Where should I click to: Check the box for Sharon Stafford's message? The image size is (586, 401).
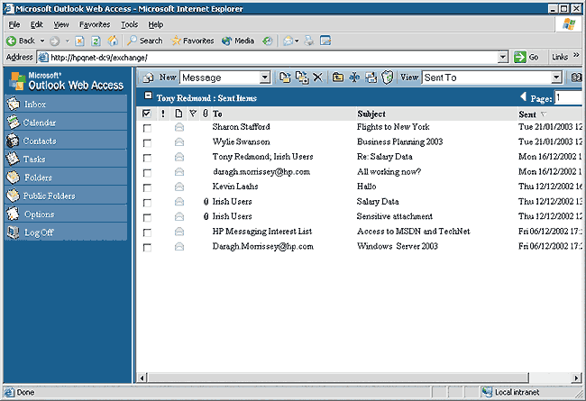click(x=147, y=128)
